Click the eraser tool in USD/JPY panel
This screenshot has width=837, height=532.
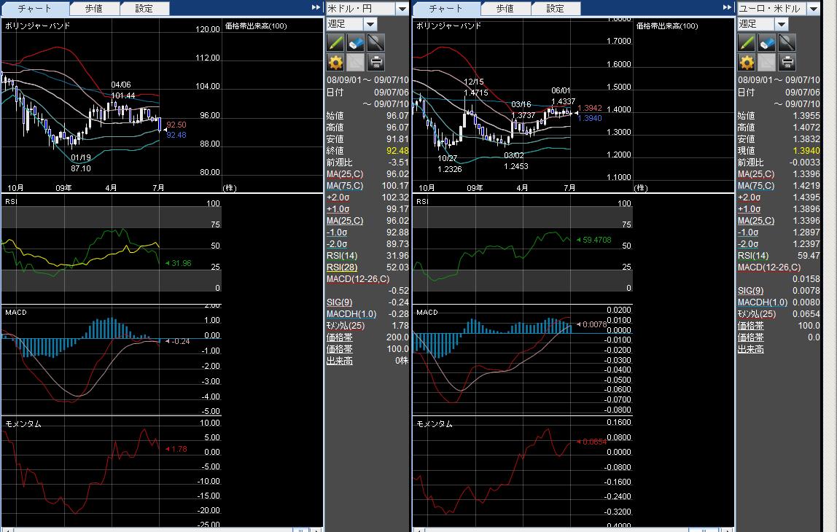356,43
